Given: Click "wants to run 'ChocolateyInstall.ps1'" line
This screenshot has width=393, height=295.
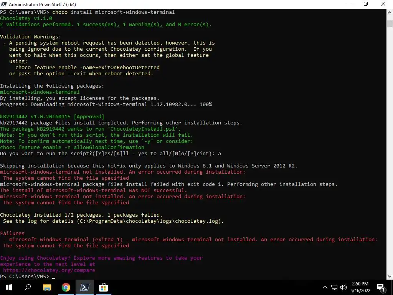Looking at the screenshot, I should tap(91, 129).
